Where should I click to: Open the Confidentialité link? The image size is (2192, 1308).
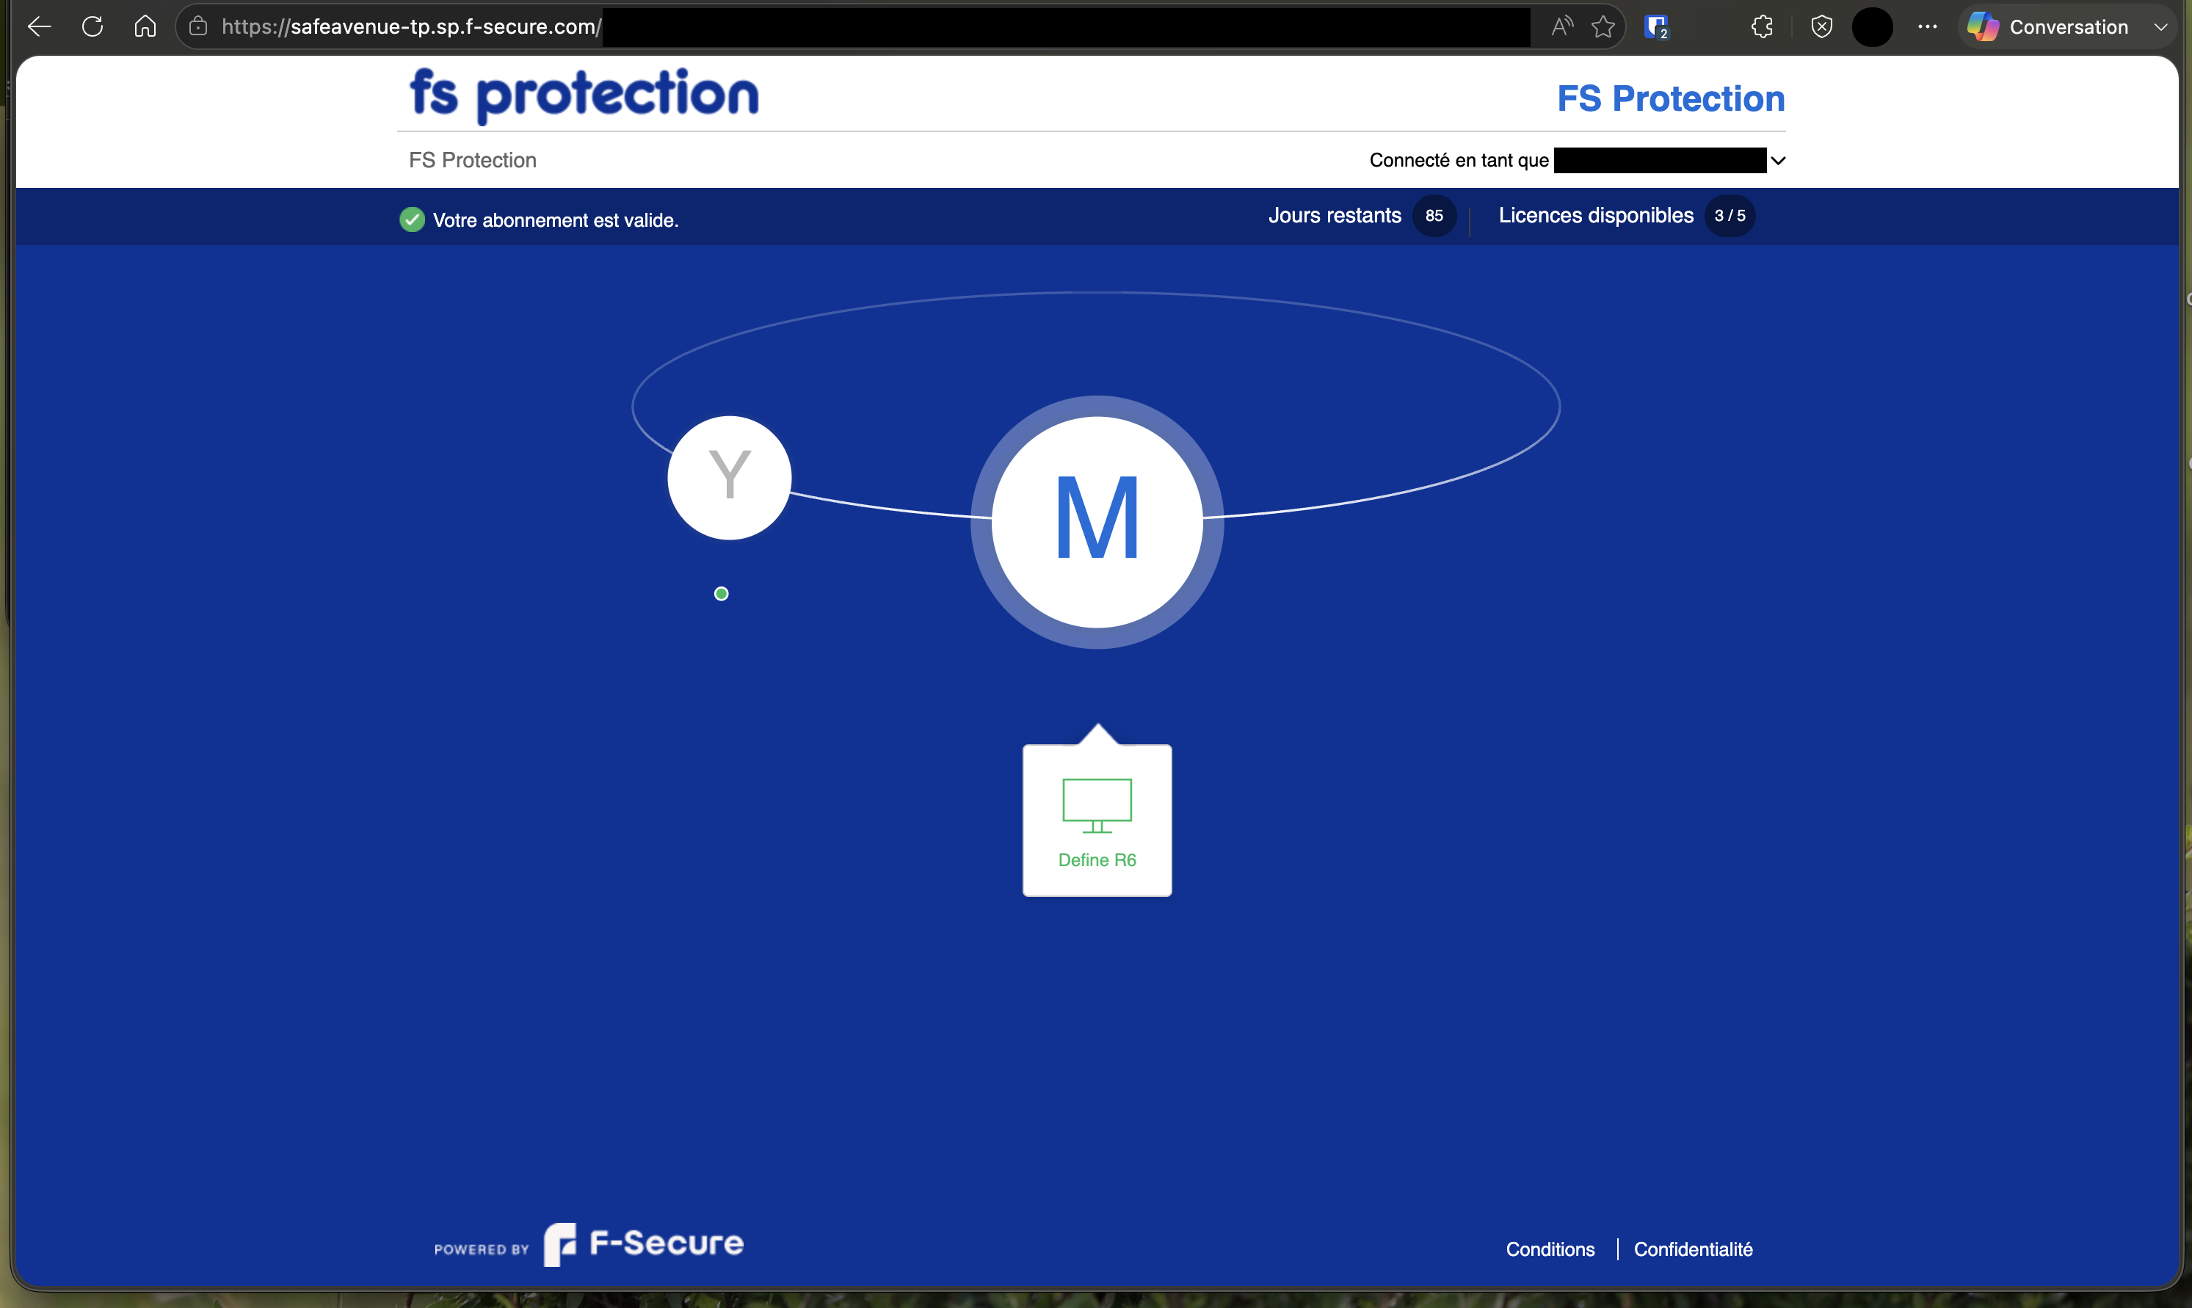1692,1249
